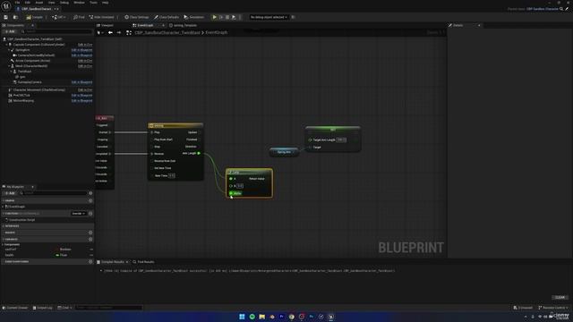This screenshot has height=322, width=573.
Task: Switch to the Viewport tab
Action: (x=106, y=26)
